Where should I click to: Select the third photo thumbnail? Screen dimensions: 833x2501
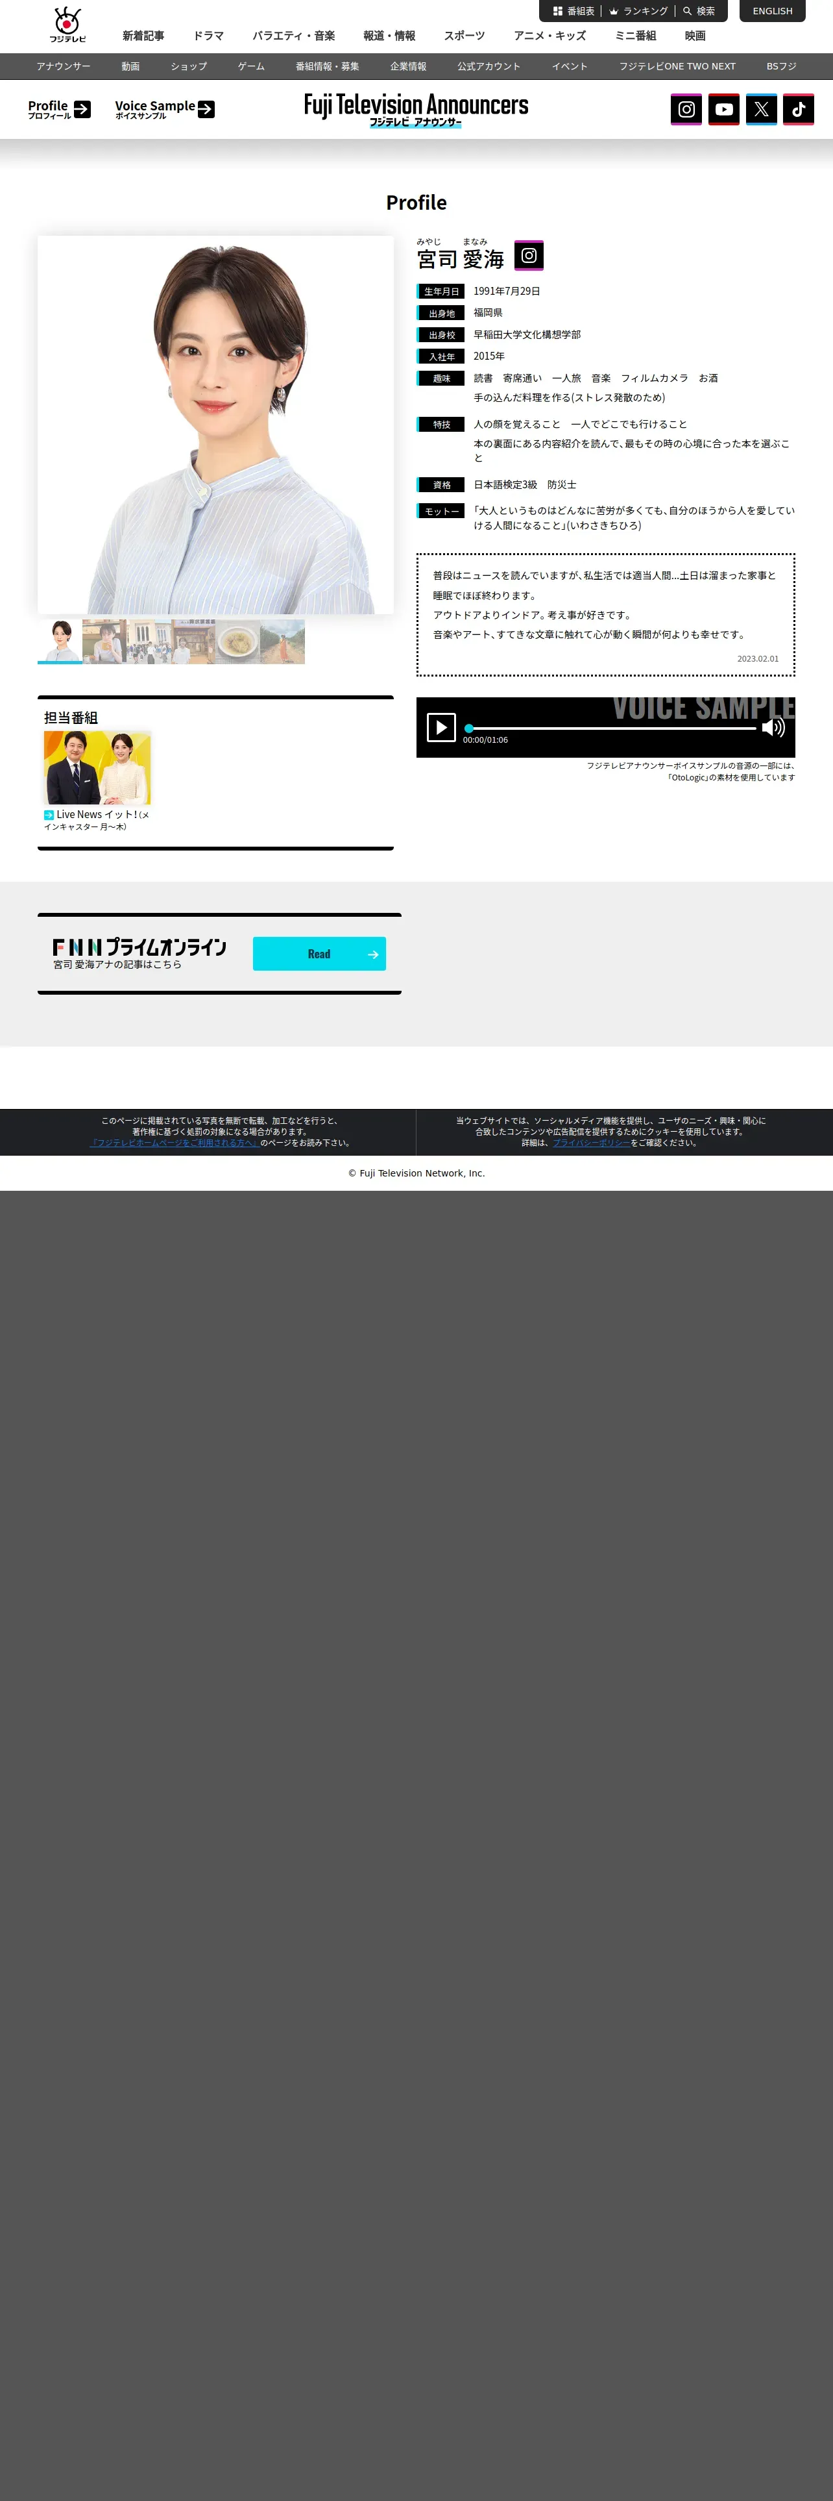tap(149, 641)
